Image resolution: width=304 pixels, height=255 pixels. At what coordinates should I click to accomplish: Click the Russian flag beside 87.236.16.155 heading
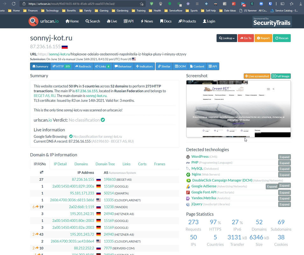65,47
